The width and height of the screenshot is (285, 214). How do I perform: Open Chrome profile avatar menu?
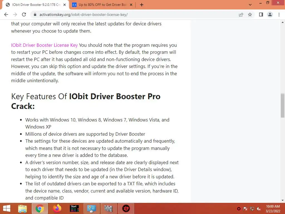(x=270, y=14)
